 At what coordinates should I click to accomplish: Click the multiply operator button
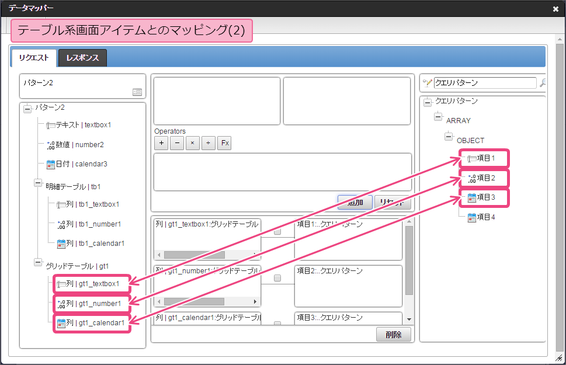(x=192, y=143)
